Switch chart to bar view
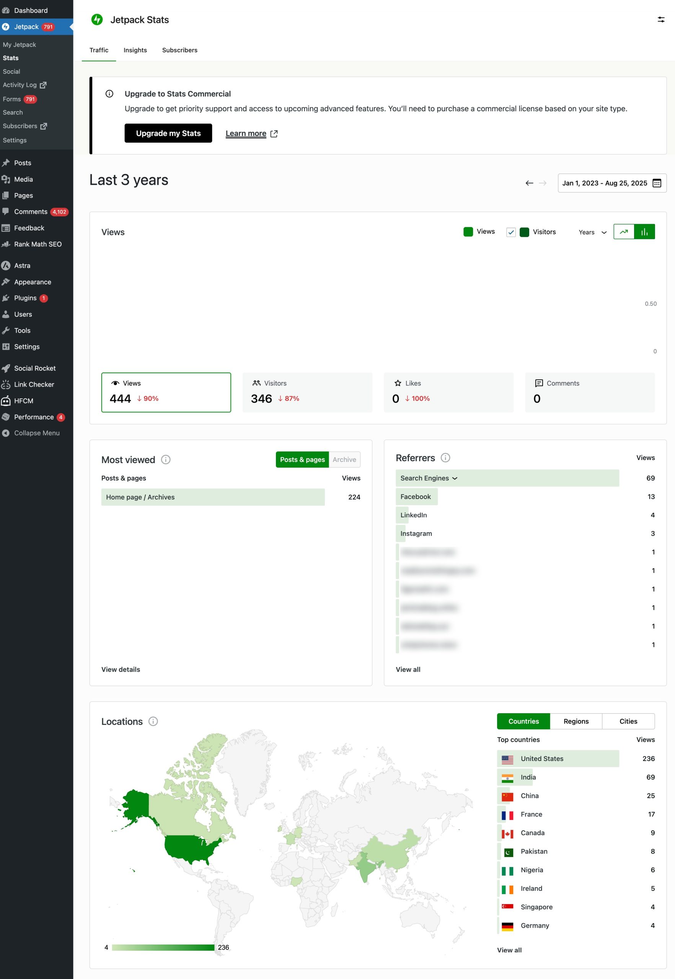The image size is (675, 979). [644, 232]
